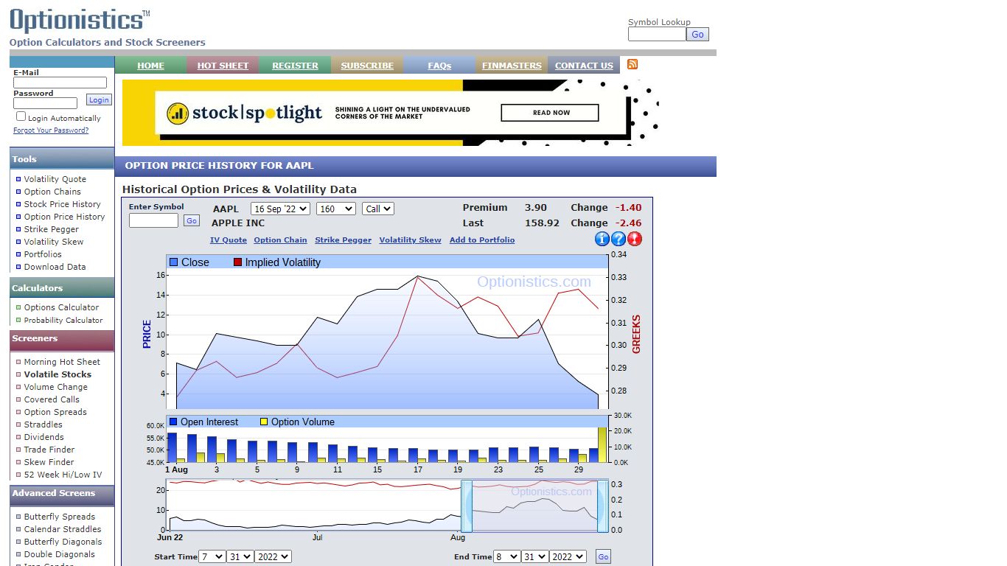The height and width of the screenshot is (566, 1007).
Task: Open the End Time day dropdown
Action: click(x=534, y=556)
